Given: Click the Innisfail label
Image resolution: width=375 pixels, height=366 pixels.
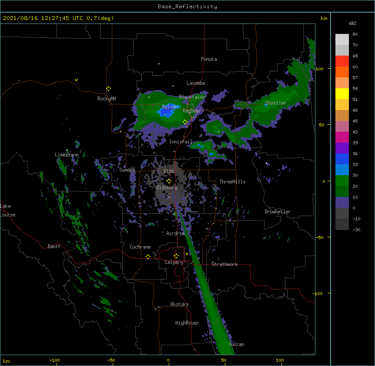Looking at the screenshot, I should [181, 142].
